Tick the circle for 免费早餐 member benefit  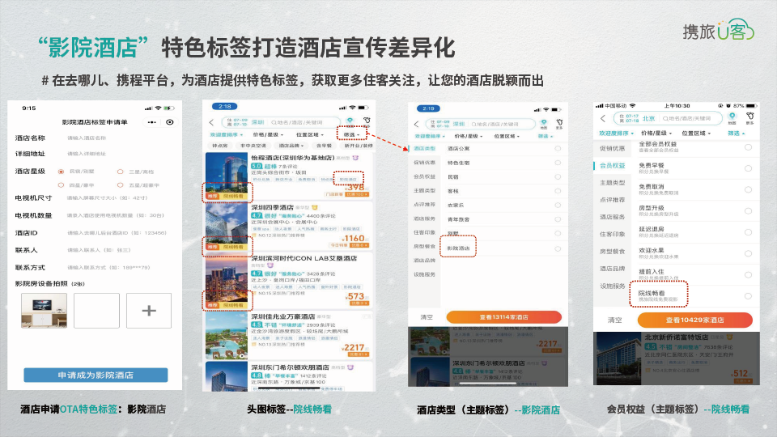click(x=748, y=168)
